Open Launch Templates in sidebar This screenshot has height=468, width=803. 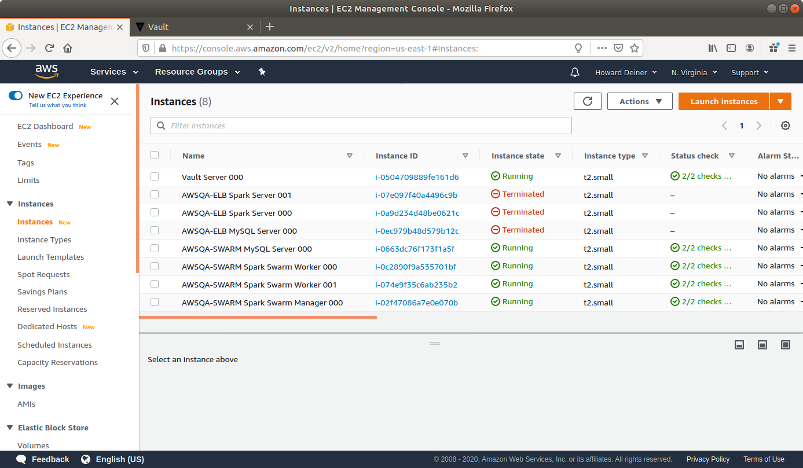pyautogui.click(x=50, y=257)
